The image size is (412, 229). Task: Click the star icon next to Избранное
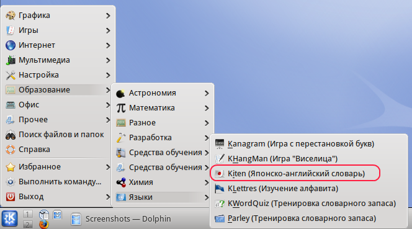11,167
